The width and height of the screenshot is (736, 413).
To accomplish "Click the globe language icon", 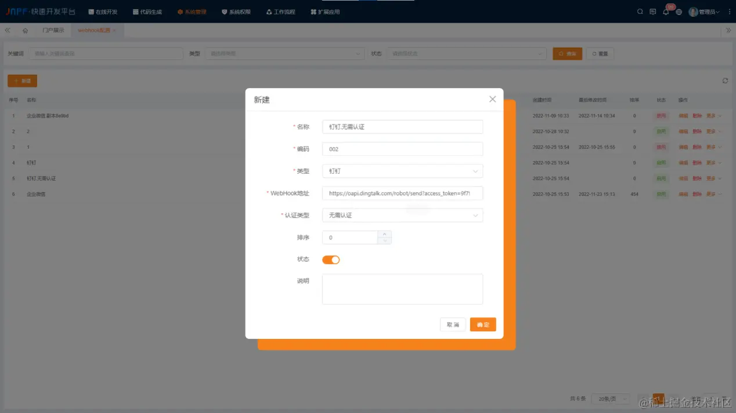I will tap(679, 12).
